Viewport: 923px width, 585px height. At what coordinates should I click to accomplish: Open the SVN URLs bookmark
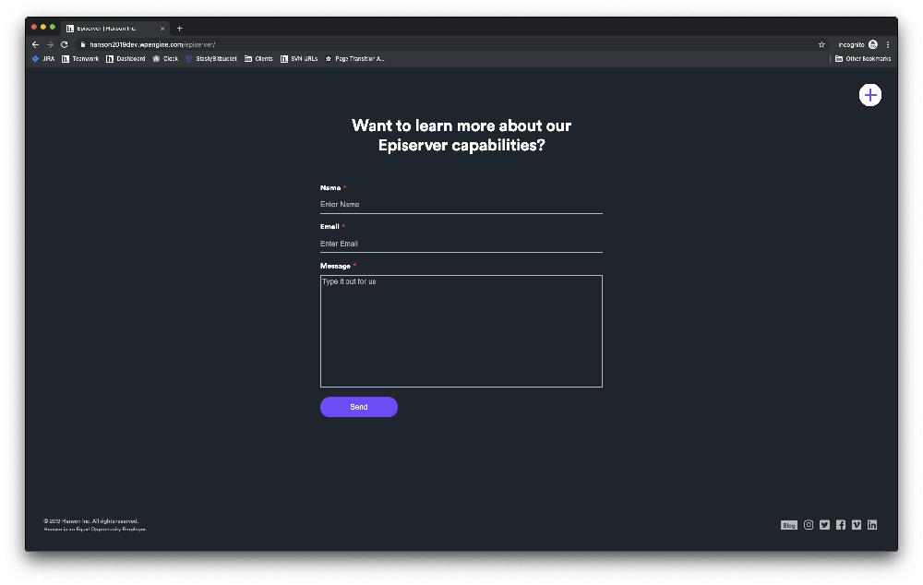[299, 59]
